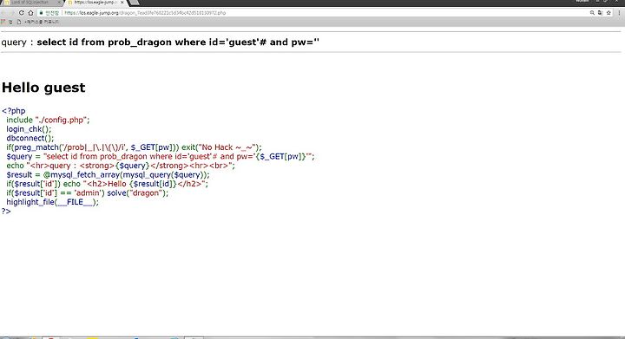Viewport: 625px width, 339px height.
Task: Open the apps grid on bookmarks bar
Action: pos(3,22)
